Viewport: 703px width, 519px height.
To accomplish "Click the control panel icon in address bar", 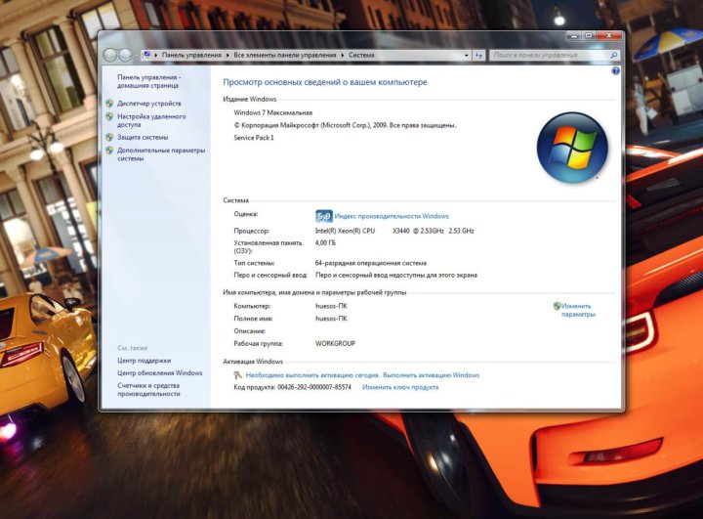I will [146, 55].
